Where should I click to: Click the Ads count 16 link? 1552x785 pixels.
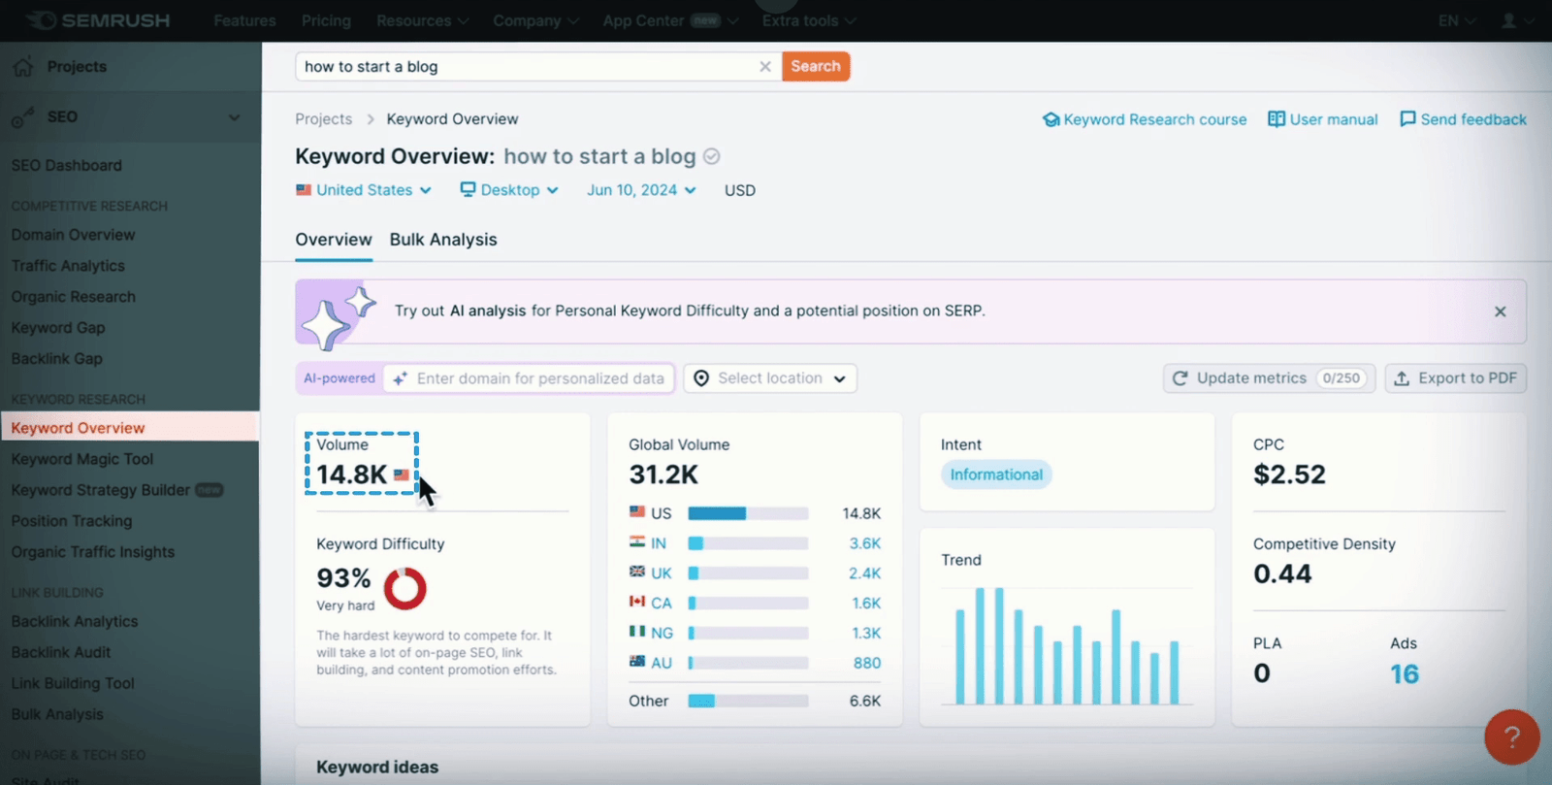(1405, 673)
